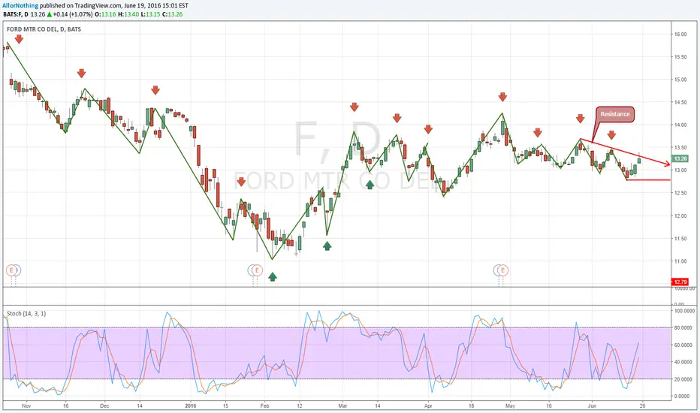Image resolution: width=700 pixels, height=413 pixels.
Task: Click the 12.50 price axis label
Action: pyautogui.click(x=680, y=193)
